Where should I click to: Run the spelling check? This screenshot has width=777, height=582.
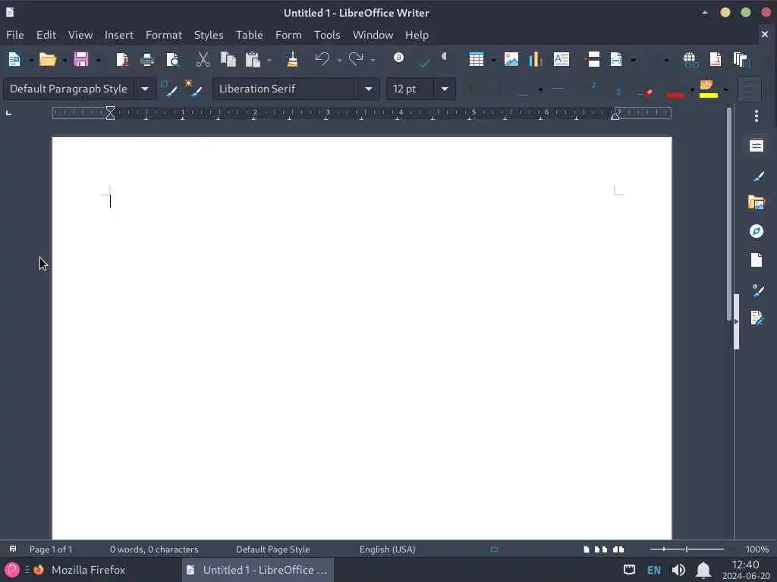(x=424, y=62)
